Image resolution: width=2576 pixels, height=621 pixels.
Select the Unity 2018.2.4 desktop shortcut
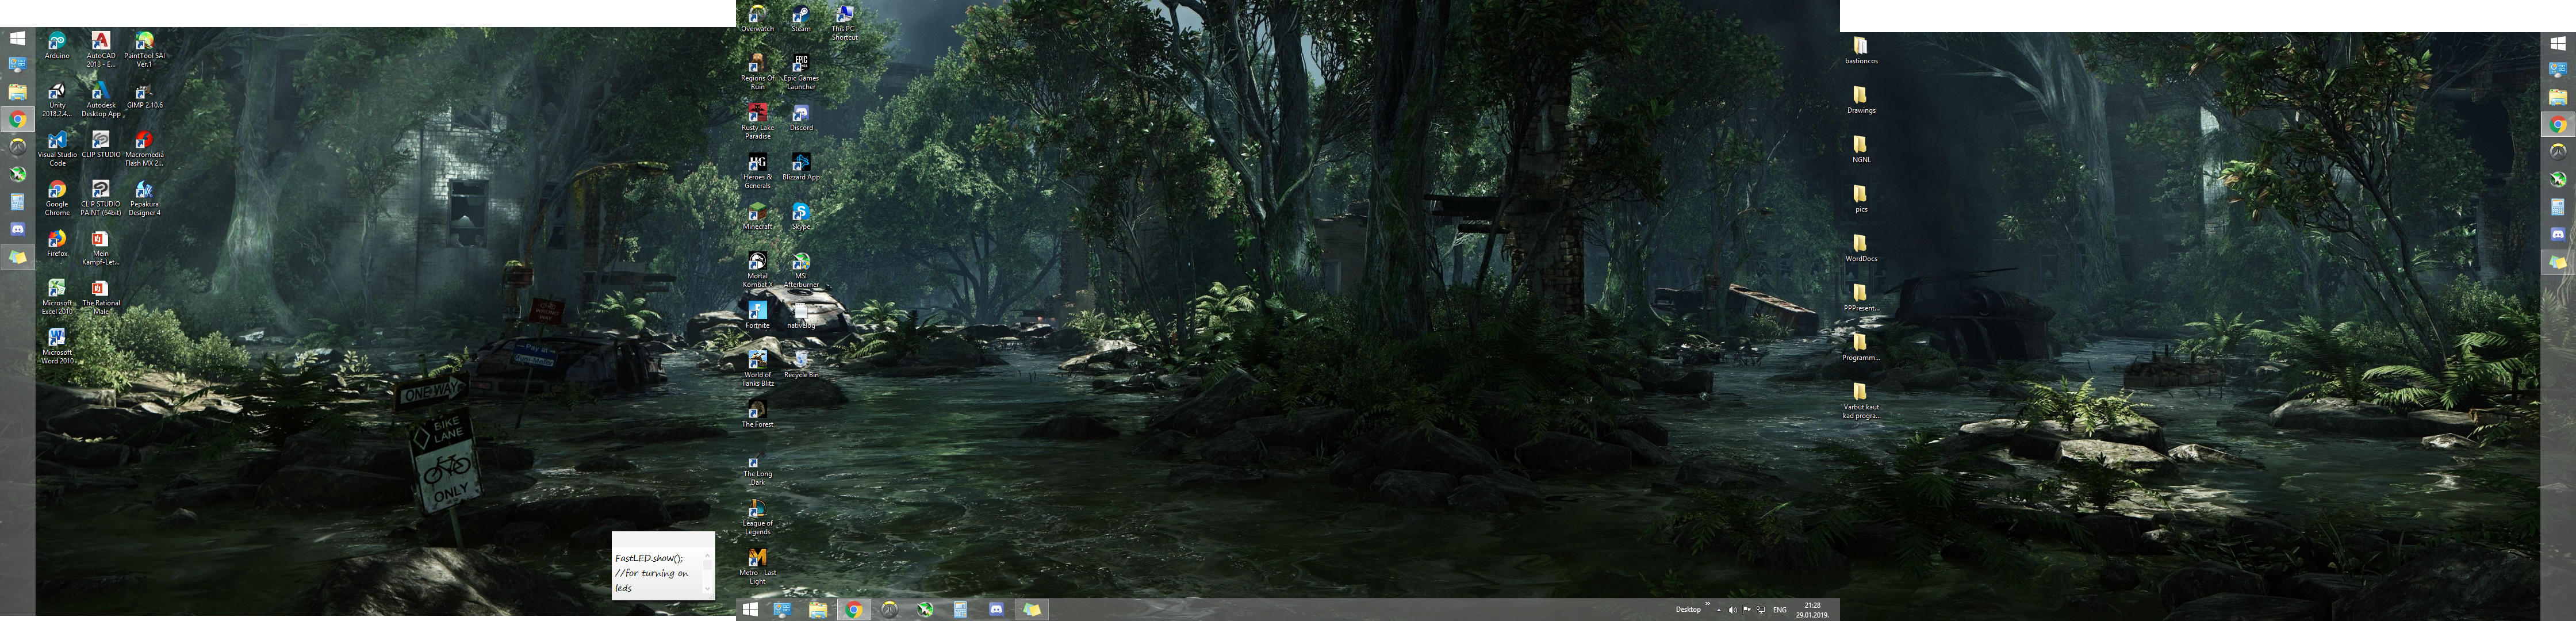(x=57, y=99)
